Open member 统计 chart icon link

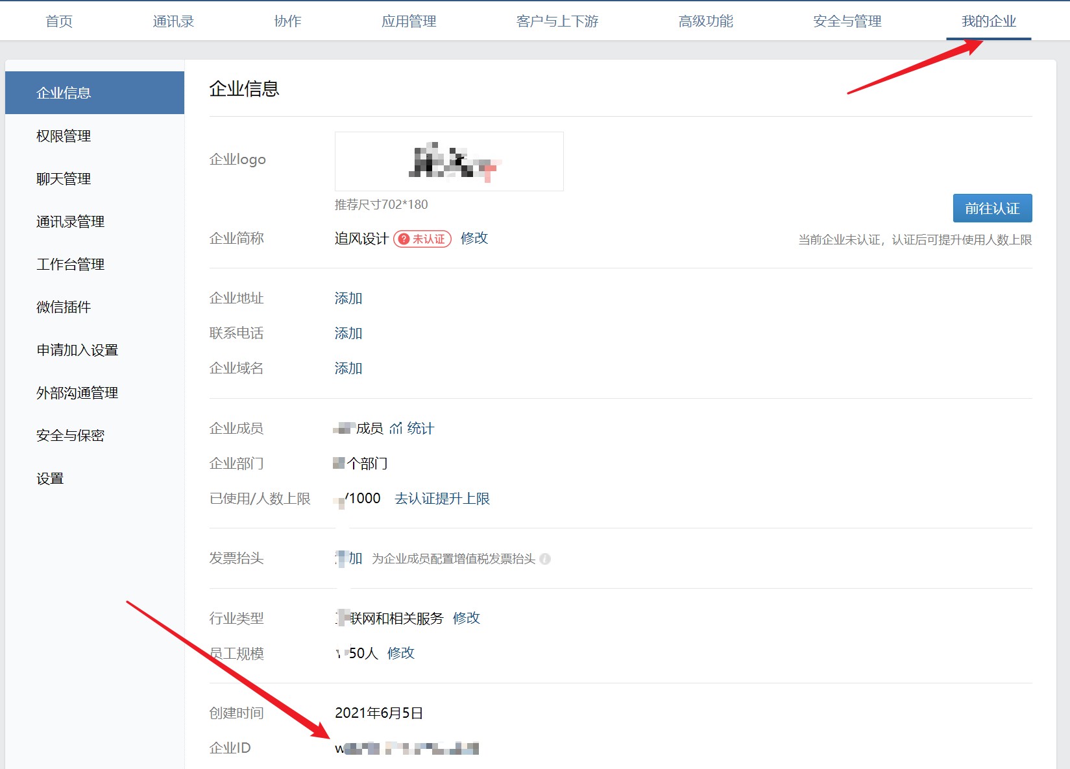pyautogui.click(x=411, y=429)
